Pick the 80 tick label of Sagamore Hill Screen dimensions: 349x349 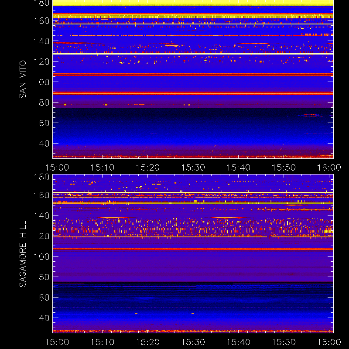[44, 277]
